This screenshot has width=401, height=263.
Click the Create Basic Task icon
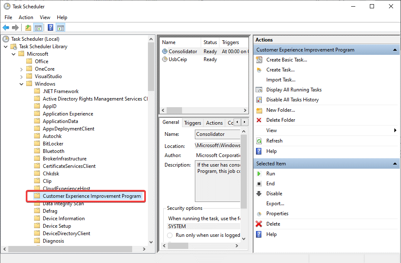(259, 60)
